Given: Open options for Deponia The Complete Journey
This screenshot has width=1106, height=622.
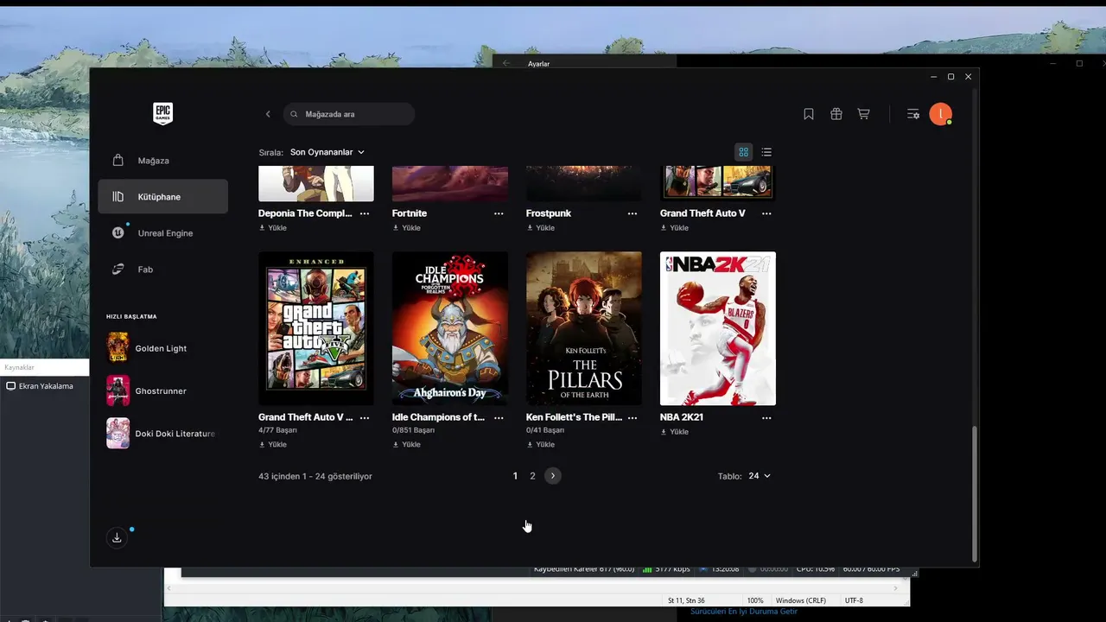Looking at the screenshot, I should [365, 213].
